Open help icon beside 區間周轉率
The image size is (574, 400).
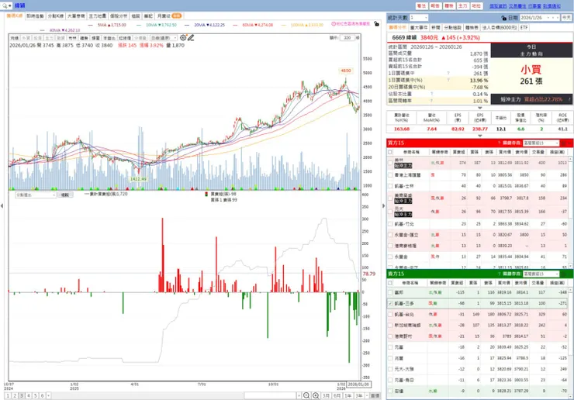point(431,101)
